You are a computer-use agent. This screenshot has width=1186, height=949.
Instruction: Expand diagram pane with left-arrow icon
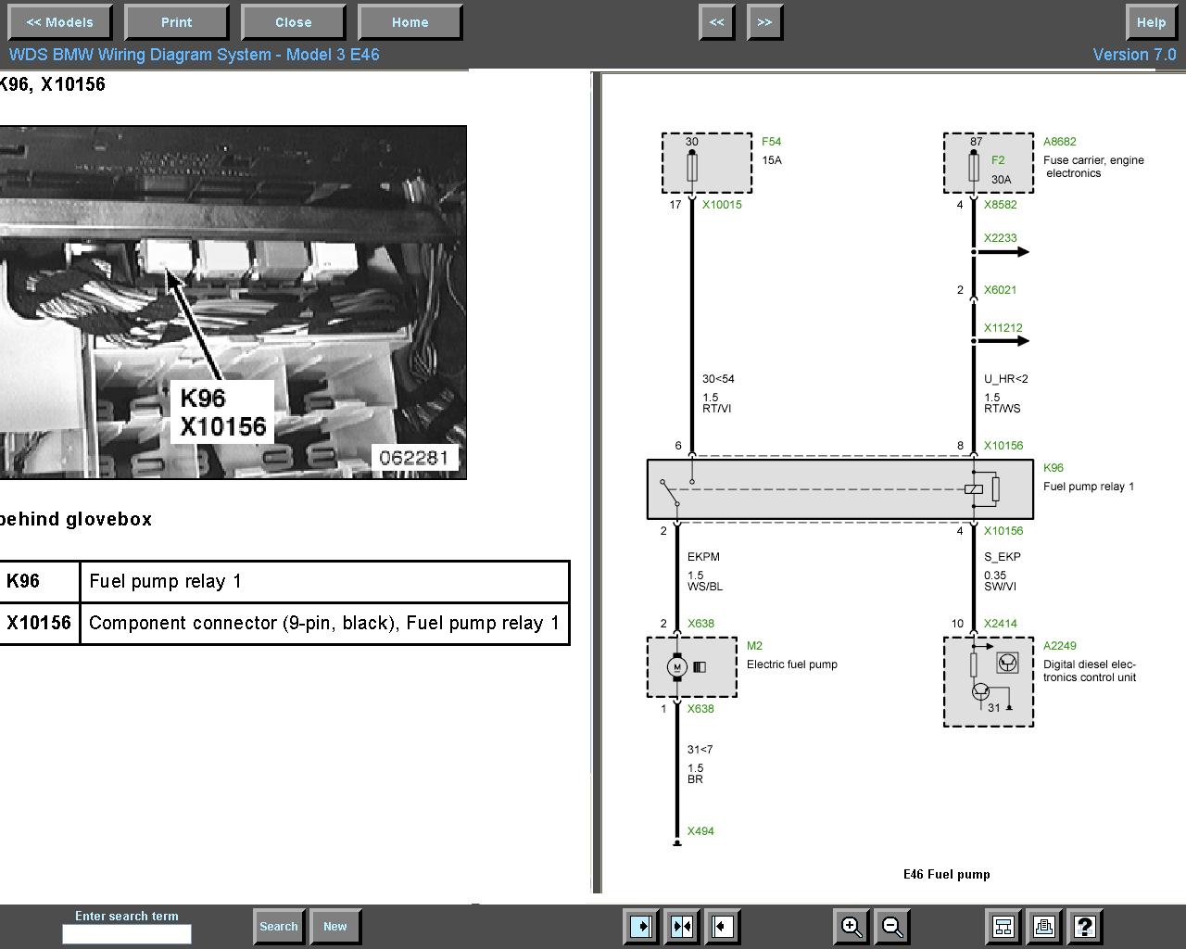723,926
